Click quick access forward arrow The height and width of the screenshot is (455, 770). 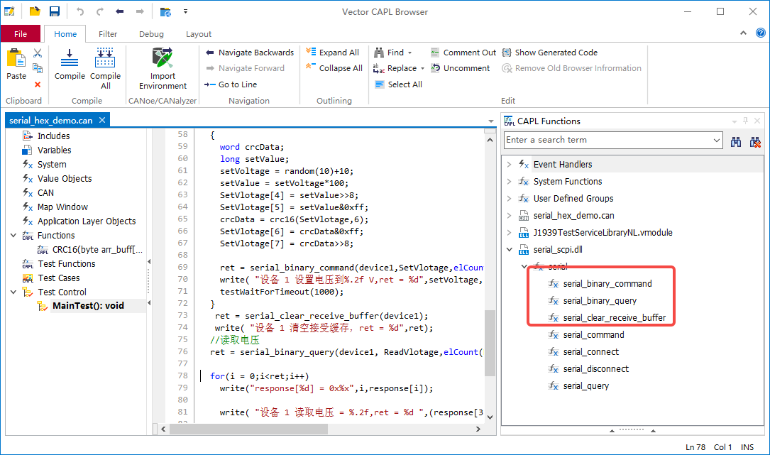[x=140, y=11]
